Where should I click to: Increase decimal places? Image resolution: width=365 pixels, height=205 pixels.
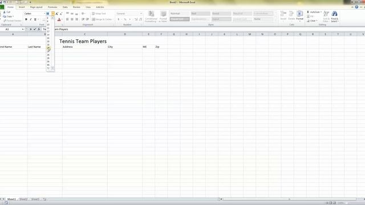pyautogui.click(x=136, y=19)
